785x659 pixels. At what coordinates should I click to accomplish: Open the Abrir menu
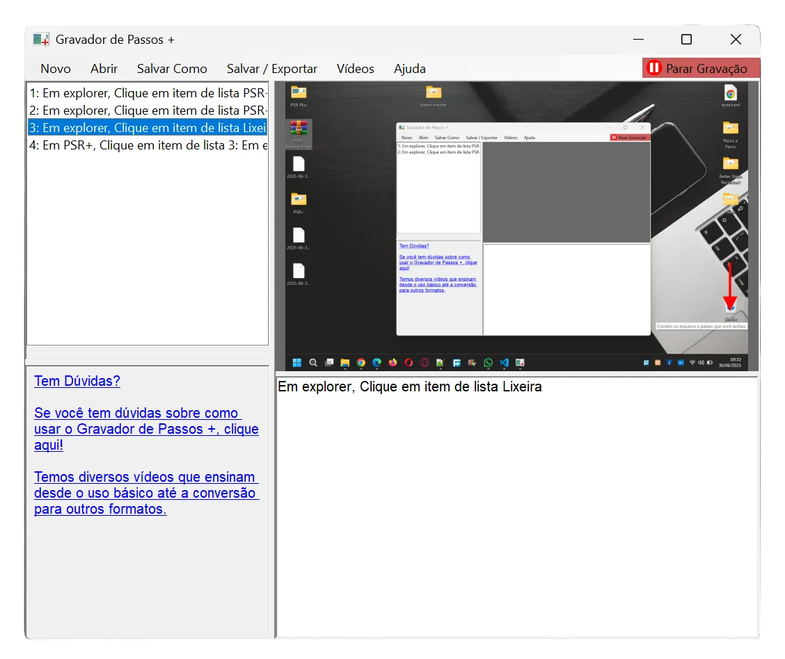(x=104, y=69)
